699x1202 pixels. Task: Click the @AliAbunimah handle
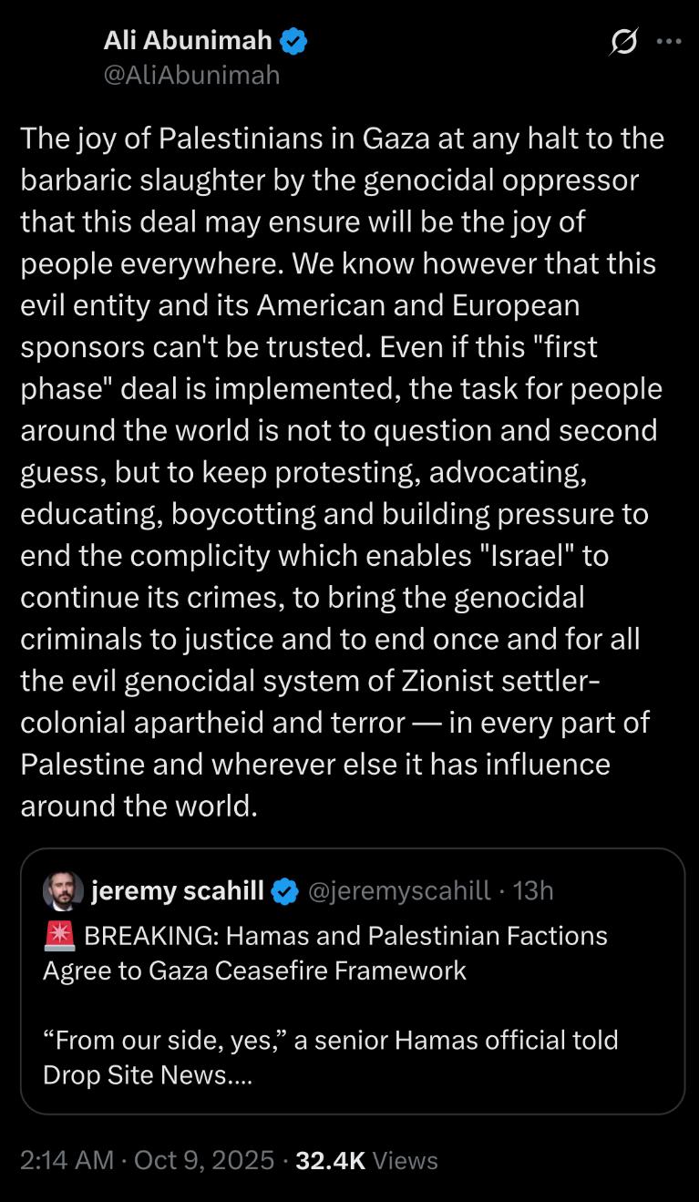point(191,75)
